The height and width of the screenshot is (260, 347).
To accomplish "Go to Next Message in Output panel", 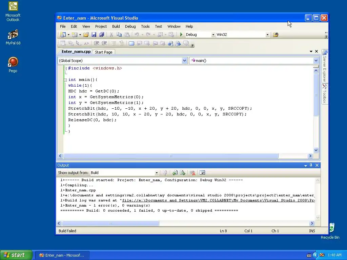I will [x=183, y=173].
